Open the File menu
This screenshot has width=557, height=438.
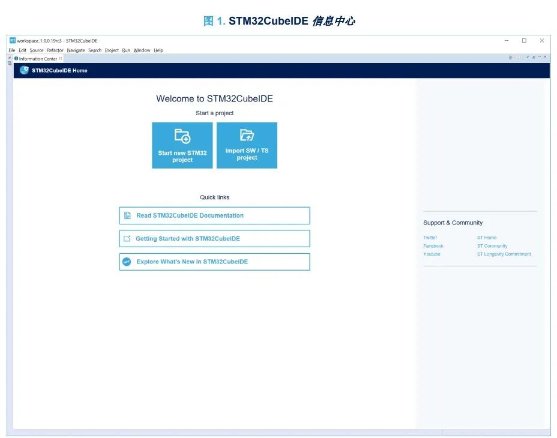12,50
